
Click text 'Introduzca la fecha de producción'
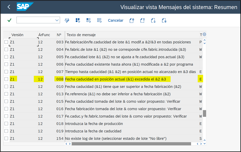pos(94,124)
